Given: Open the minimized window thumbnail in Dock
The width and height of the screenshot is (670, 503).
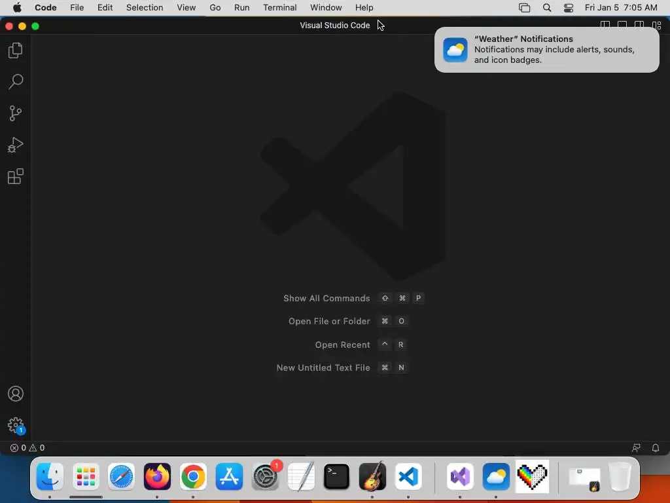Looking at the screenshot, I should (x=584, y=479).
